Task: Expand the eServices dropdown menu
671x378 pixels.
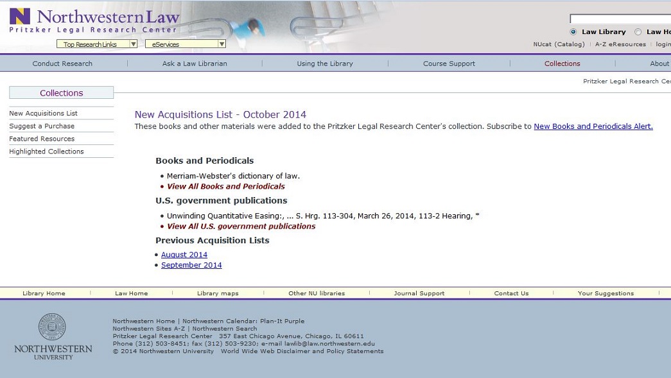Action: [x=186, y=44]
